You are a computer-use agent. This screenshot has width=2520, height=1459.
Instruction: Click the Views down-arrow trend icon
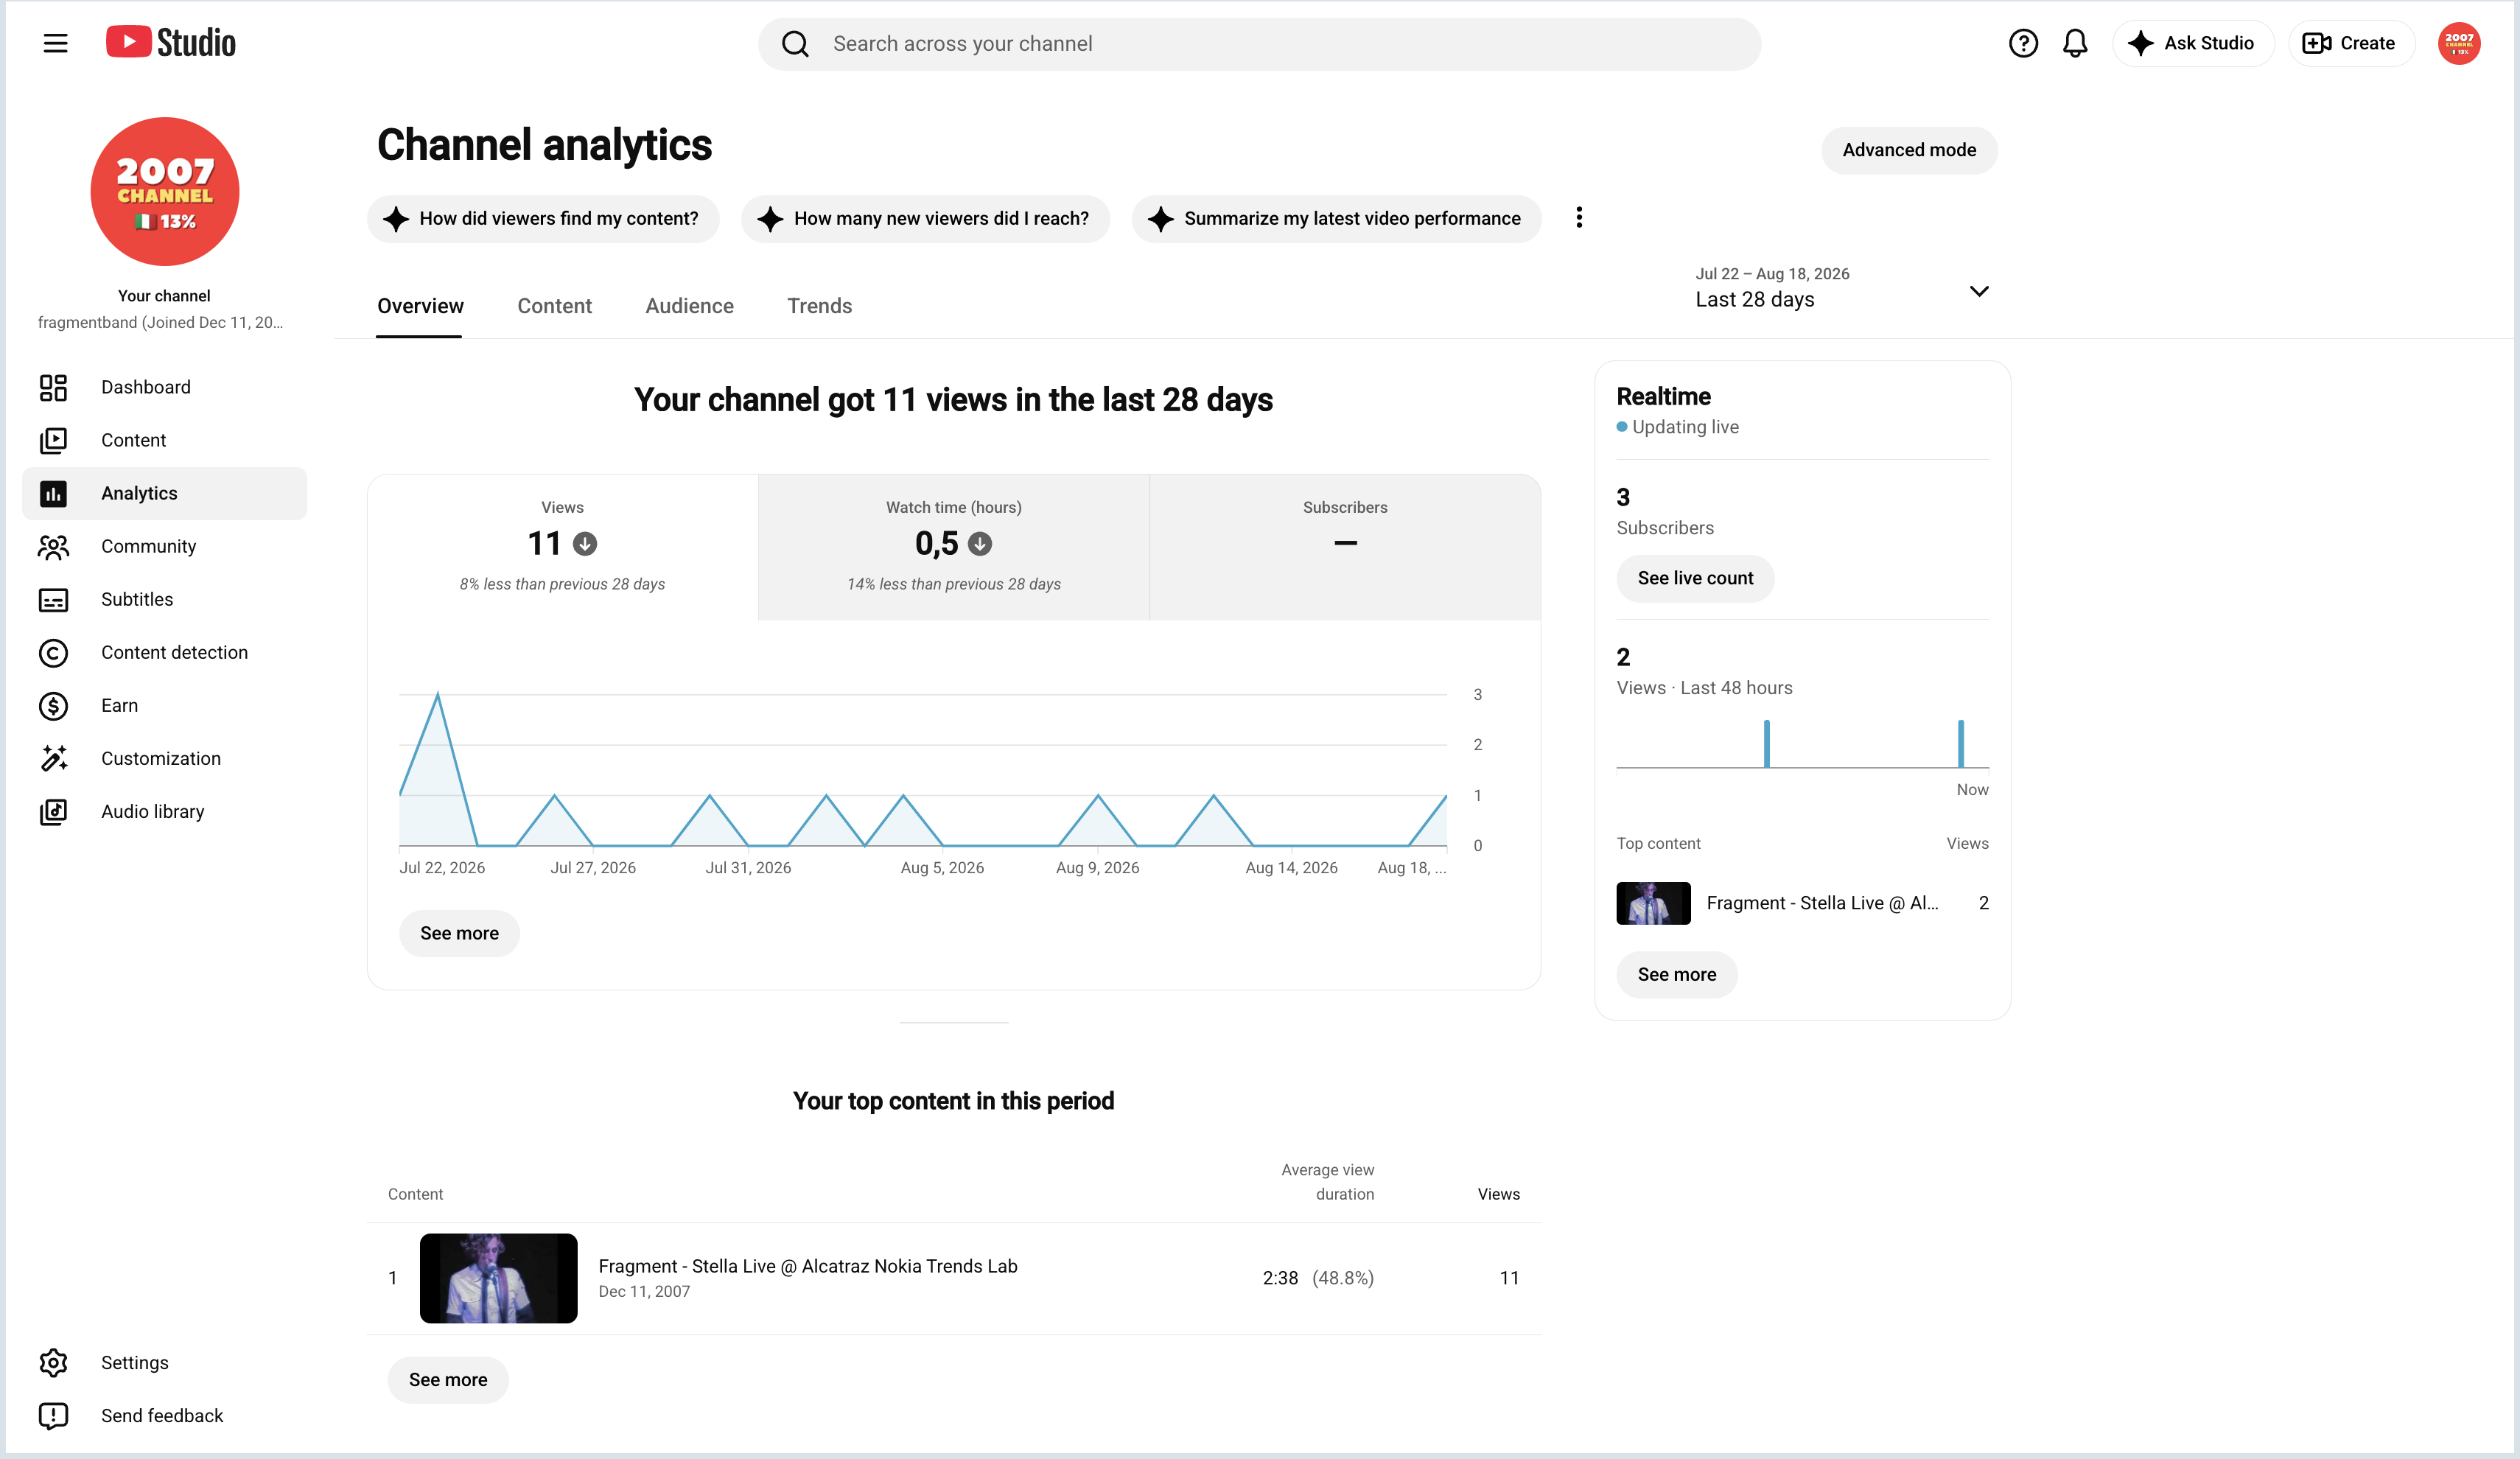click(x=585, y=544)
